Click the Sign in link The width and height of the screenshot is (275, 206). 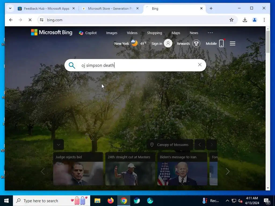point(157,44)
